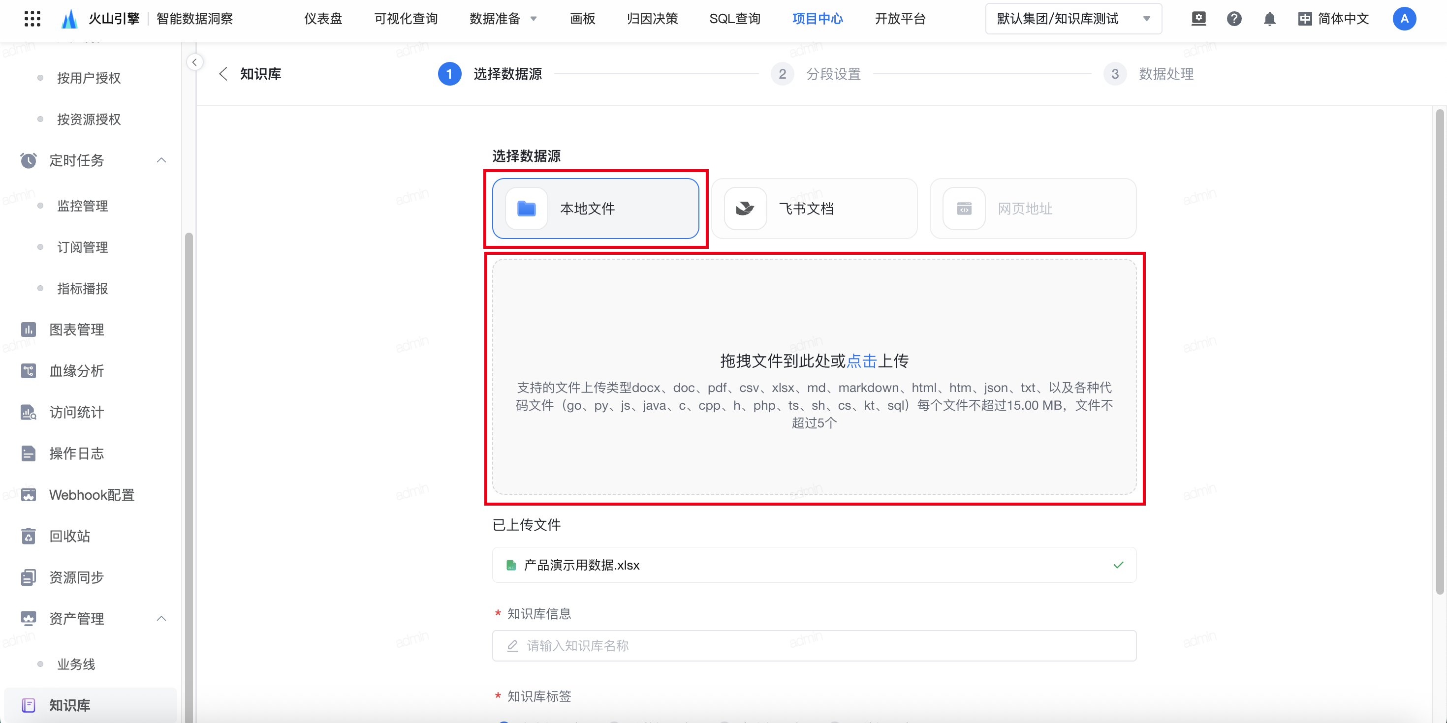Image resolution: width=1447 pixels, height=723 pixels.
Task: Collapse the left sidebar panel
Action: (x=194, y=62)
